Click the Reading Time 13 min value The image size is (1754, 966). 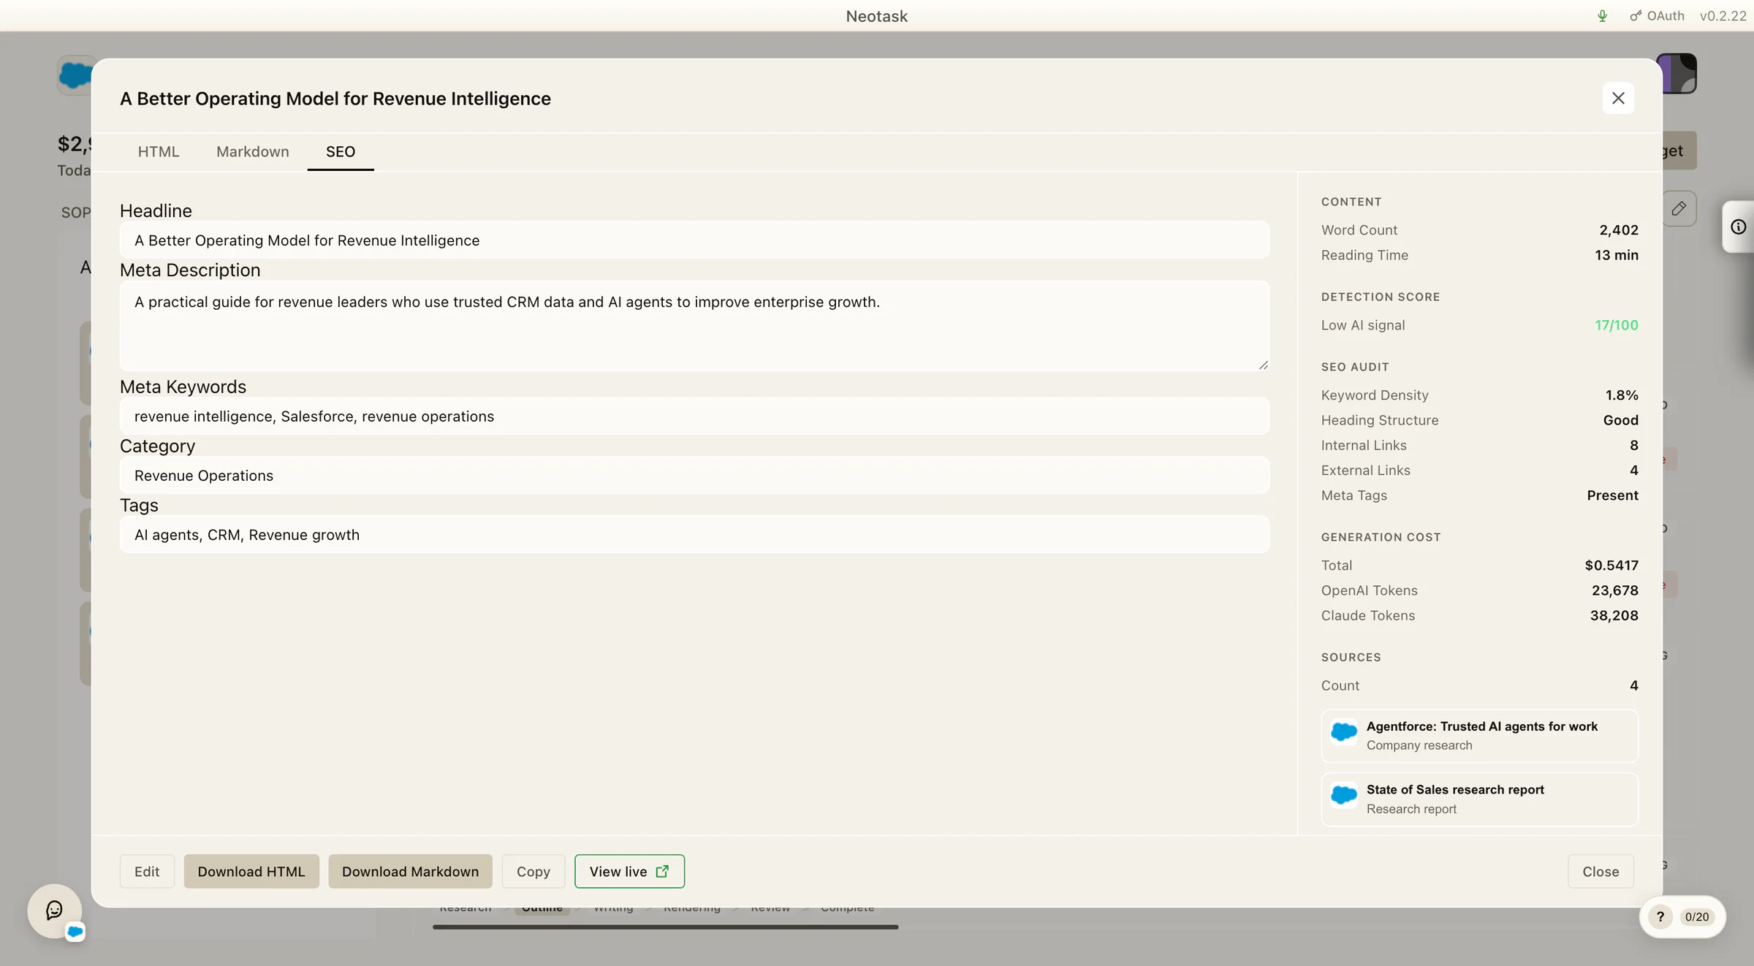[1617, 255]
